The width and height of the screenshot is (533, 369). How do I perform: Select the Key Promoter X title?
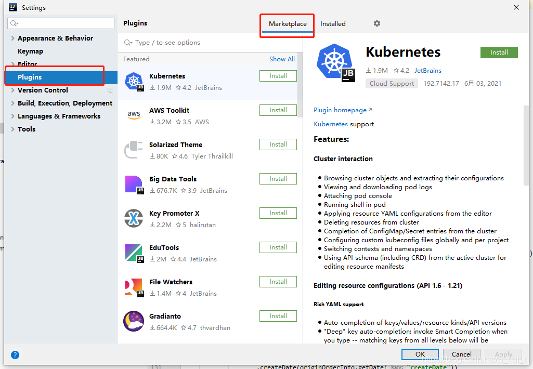tap(174, 214)
